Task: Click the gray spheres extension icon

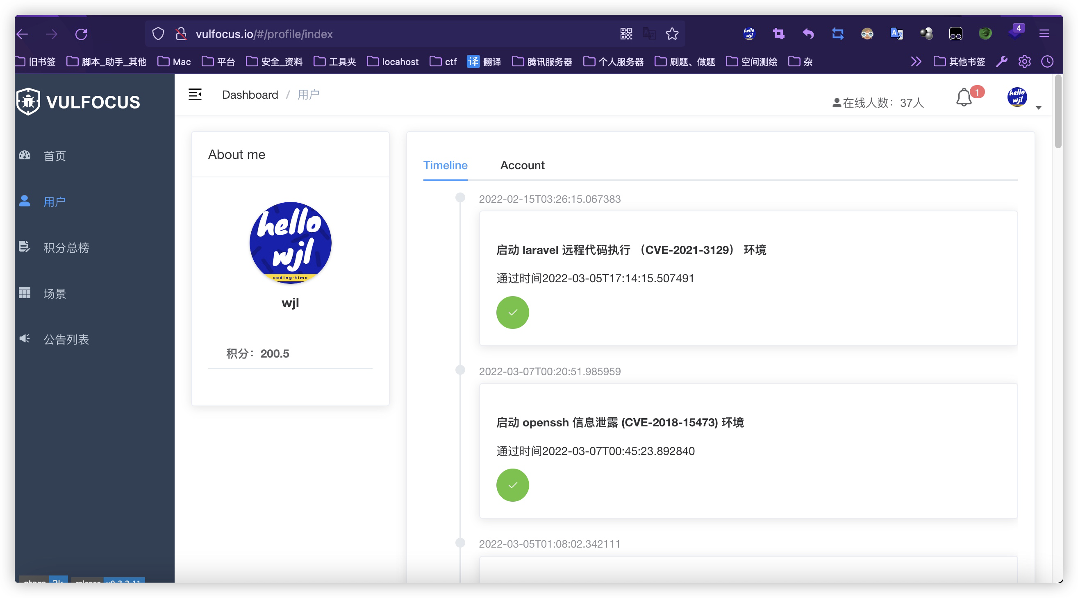Action: coord(926,34)
